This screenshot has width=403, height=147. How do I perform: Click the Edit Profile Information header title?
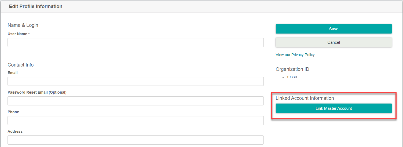click(x=36, y=6)
